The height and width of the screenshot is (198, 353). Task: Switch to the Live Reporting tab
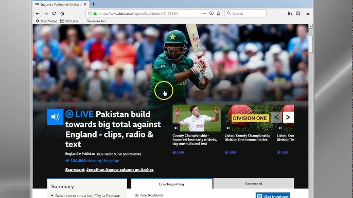pyautogui.click(x=171, y=184)
